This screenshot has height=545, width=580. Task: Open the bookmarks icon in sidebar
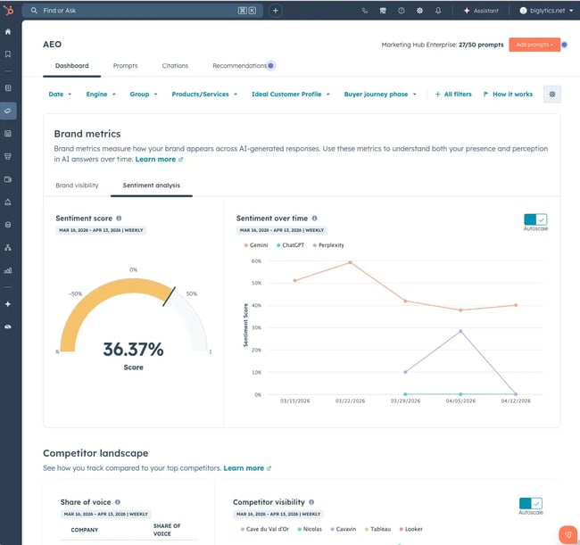pyautogui.click(x=8, y=54)
